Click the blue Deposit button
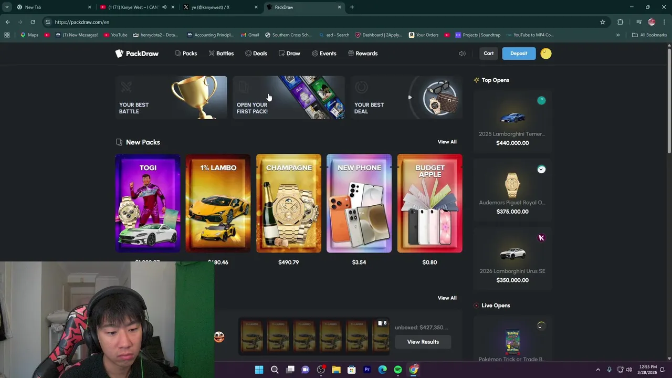The image size is (672, 378). coord(519,54)
